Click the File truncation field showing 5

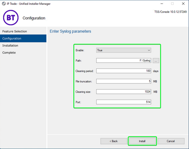(124, 81)
